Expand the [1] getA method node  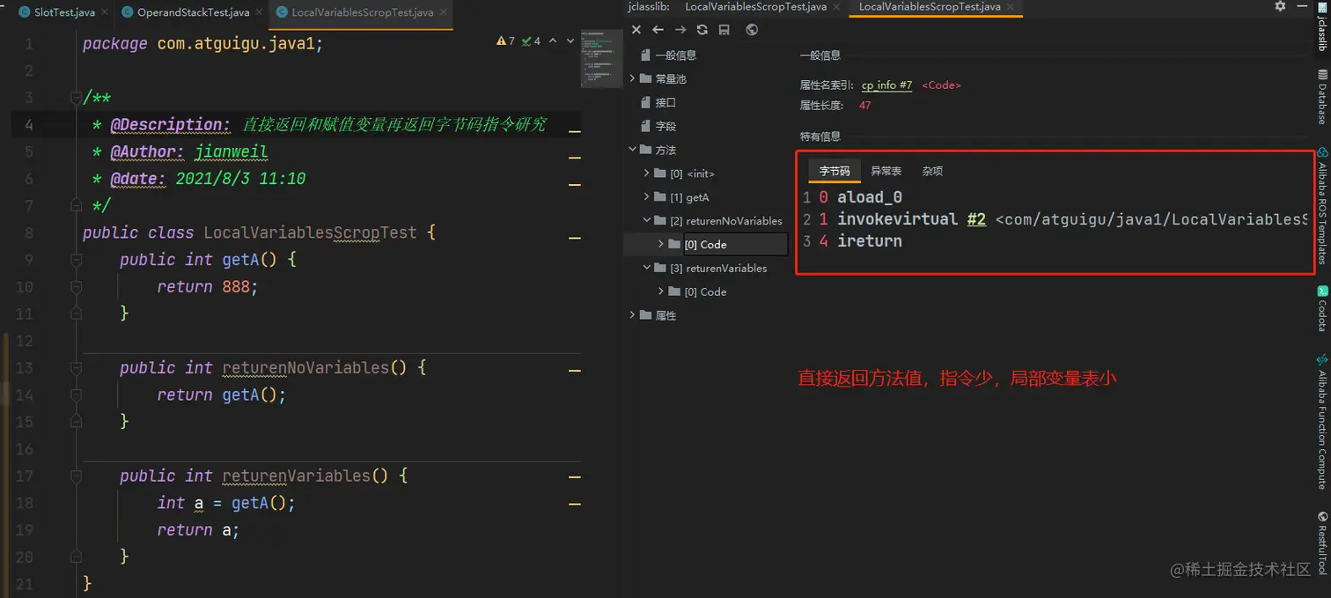click(x=647, y=197)
